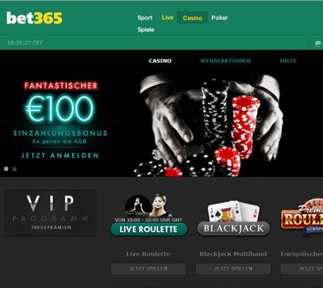Viewport: 323px width, 288px height.
Task: Select the first carousel slide dot
Action: click(6, 169)
